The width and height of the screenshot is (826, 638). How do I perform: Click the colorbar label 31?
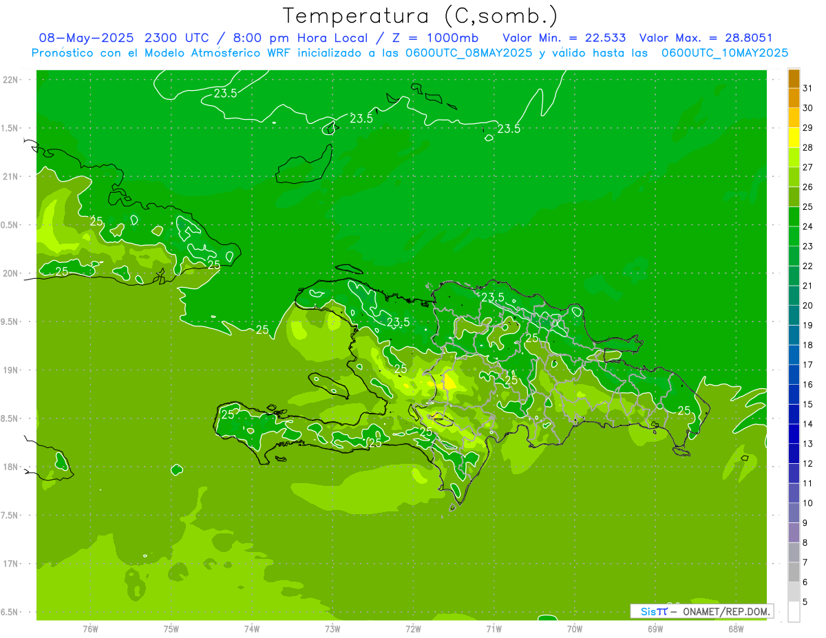(x=807, y=88)
